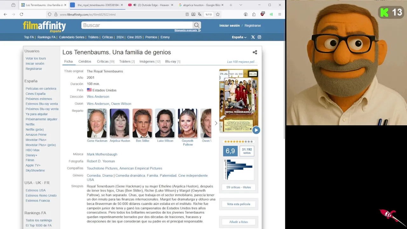
Task: Open Las 100 mejores pelí... link
Action: tap(241, 62)
